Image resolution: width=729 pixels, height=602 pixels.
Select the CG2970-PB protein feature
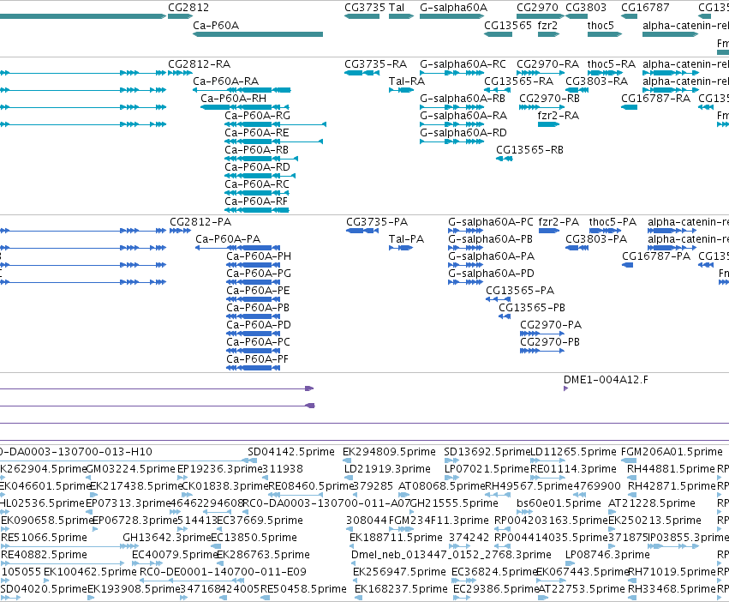click(542, 351)
